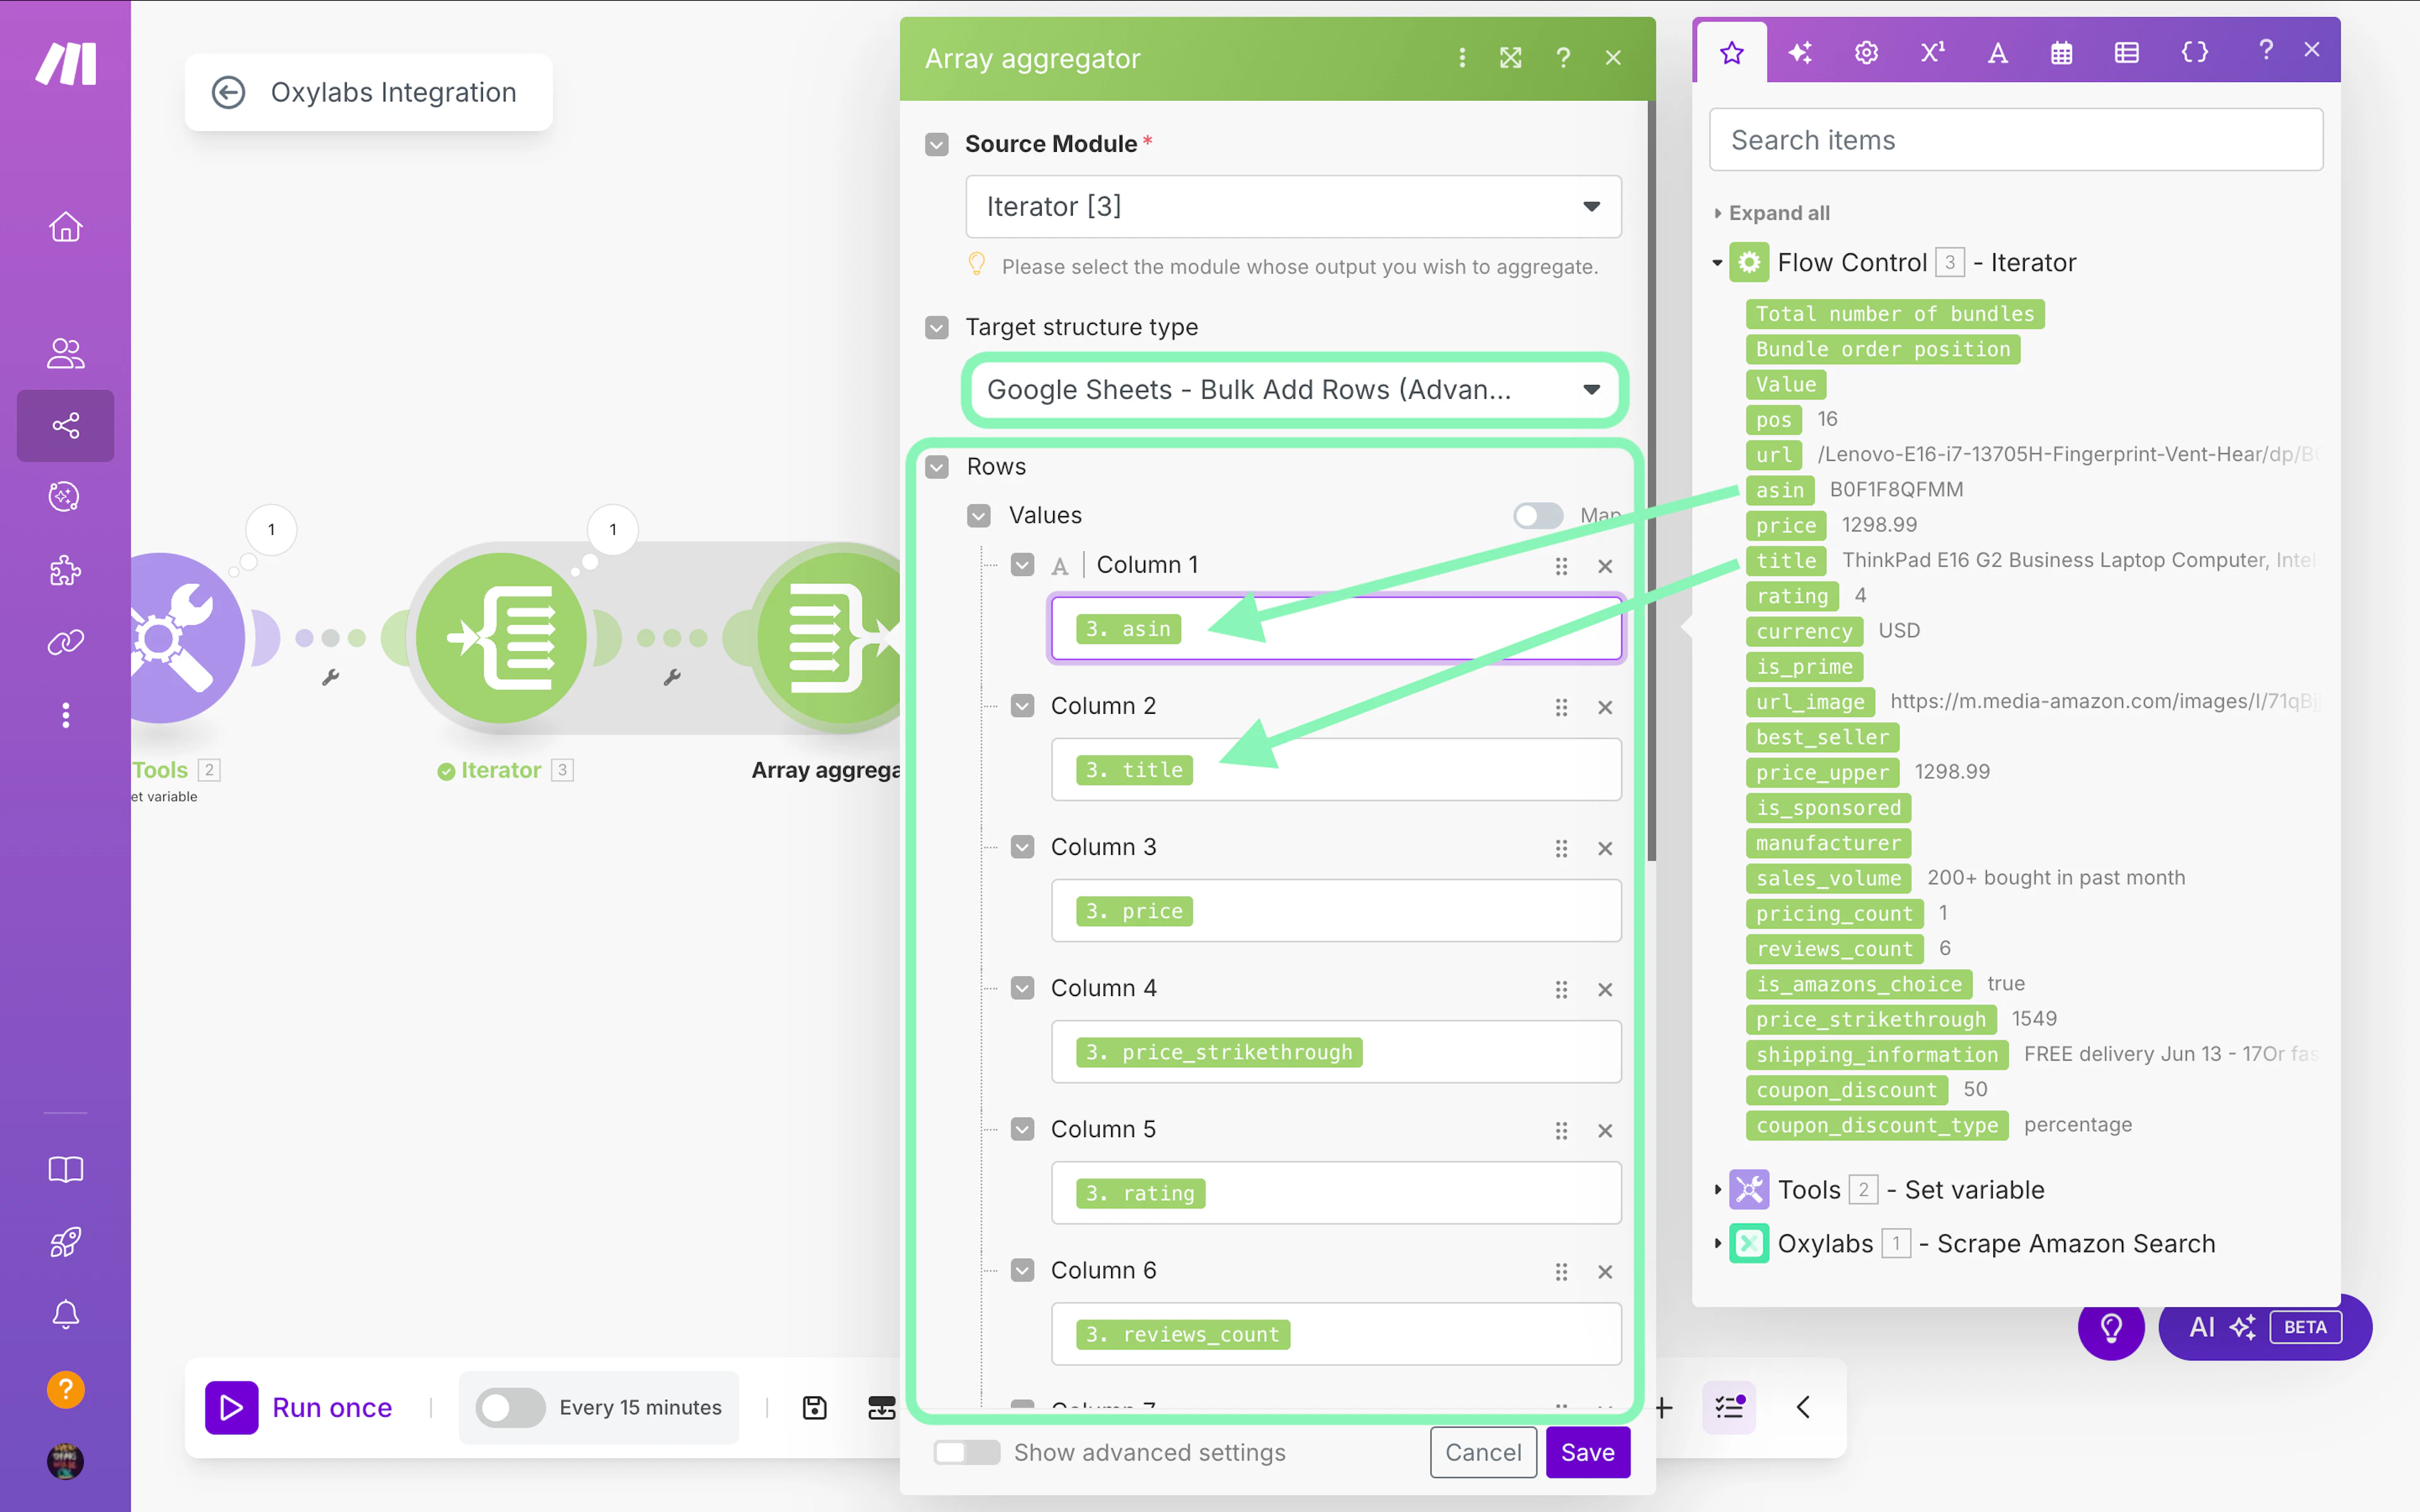This screenshot has width=2420, height=1512.
Task: Open the Array aggregator three-dot options menu
Action: (1462, 58)
